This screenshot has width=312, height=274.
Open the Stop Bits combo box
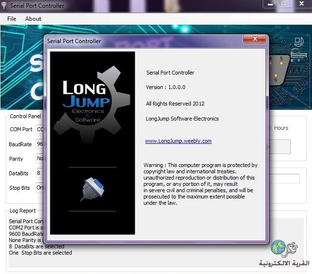coord(40,187)
